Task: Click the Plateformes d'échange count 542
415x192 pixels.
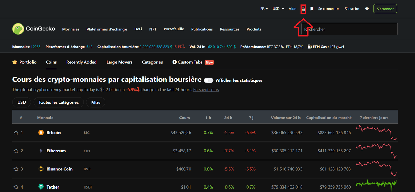Action: click(x=89, y=47)
